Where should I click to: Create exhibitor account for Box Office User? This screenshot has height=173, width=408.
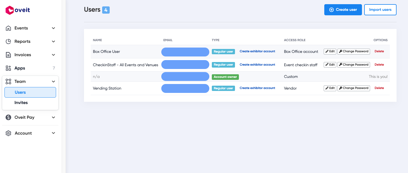(x=257, y=51)
